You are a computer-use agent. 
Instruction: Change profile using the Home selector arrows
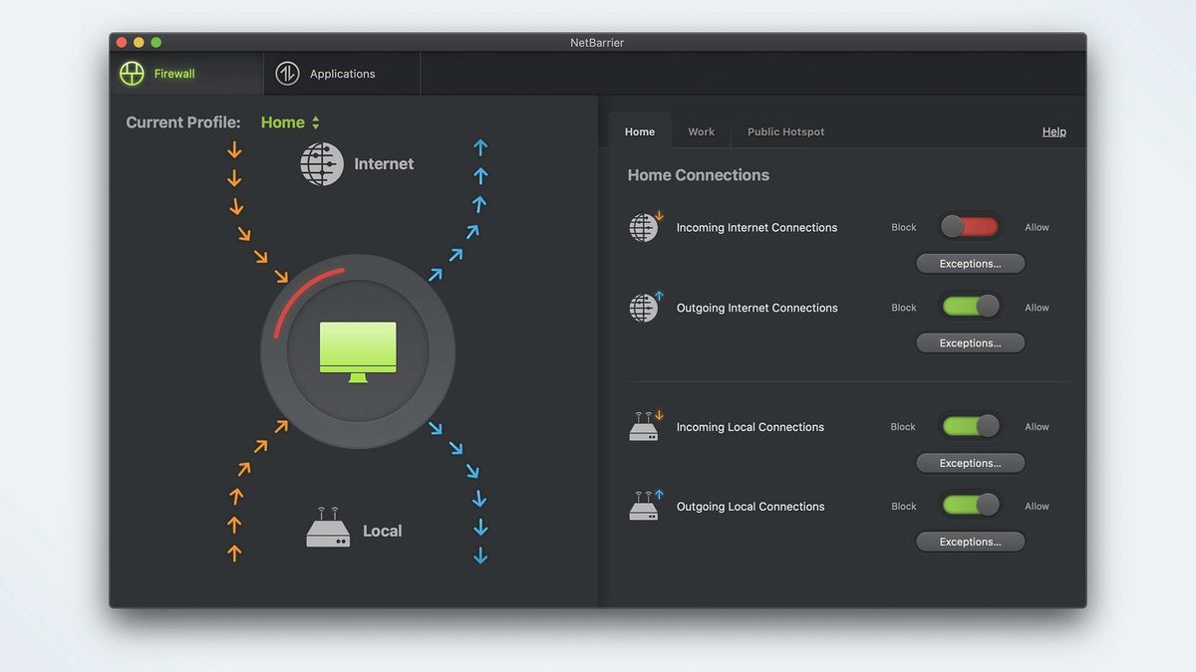click(317, 121)
